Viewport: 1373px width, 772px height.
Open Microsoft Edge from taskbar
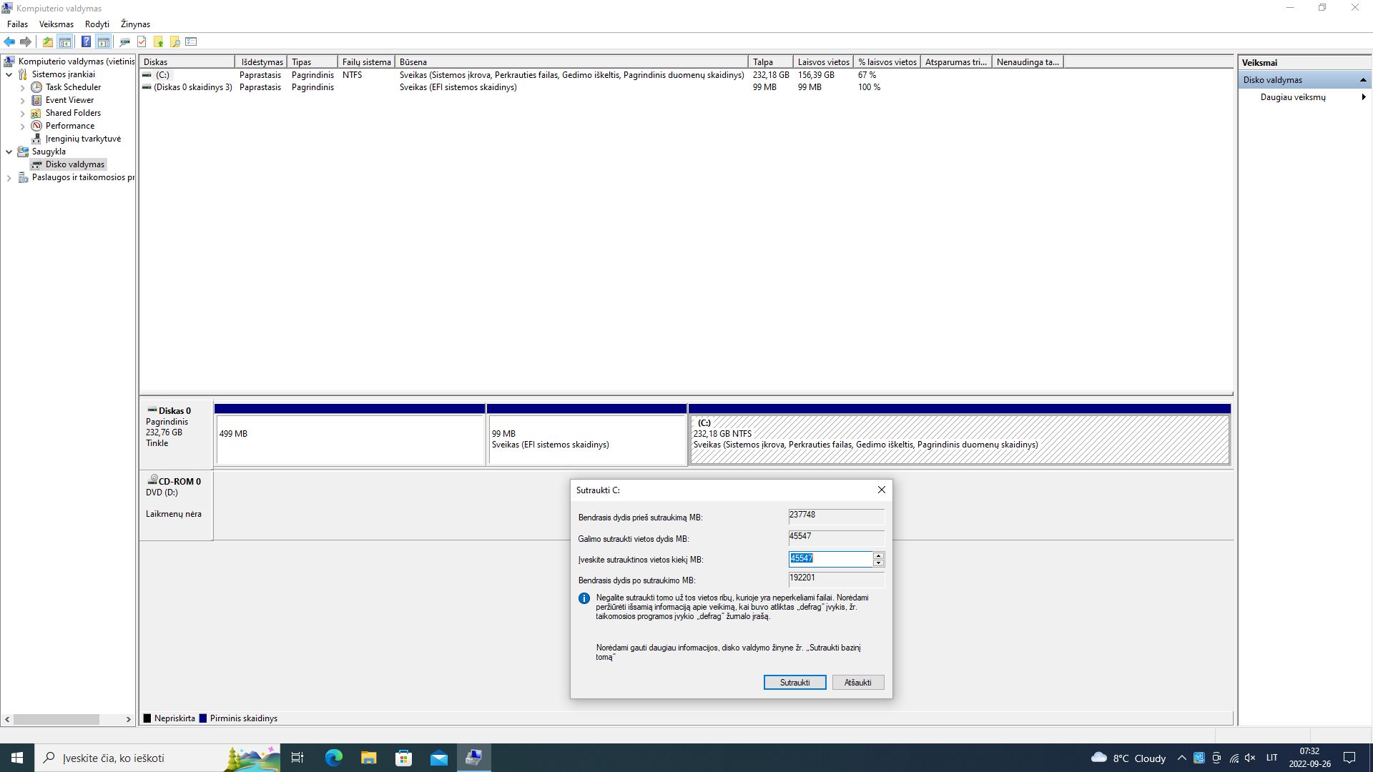pos(333,758)
